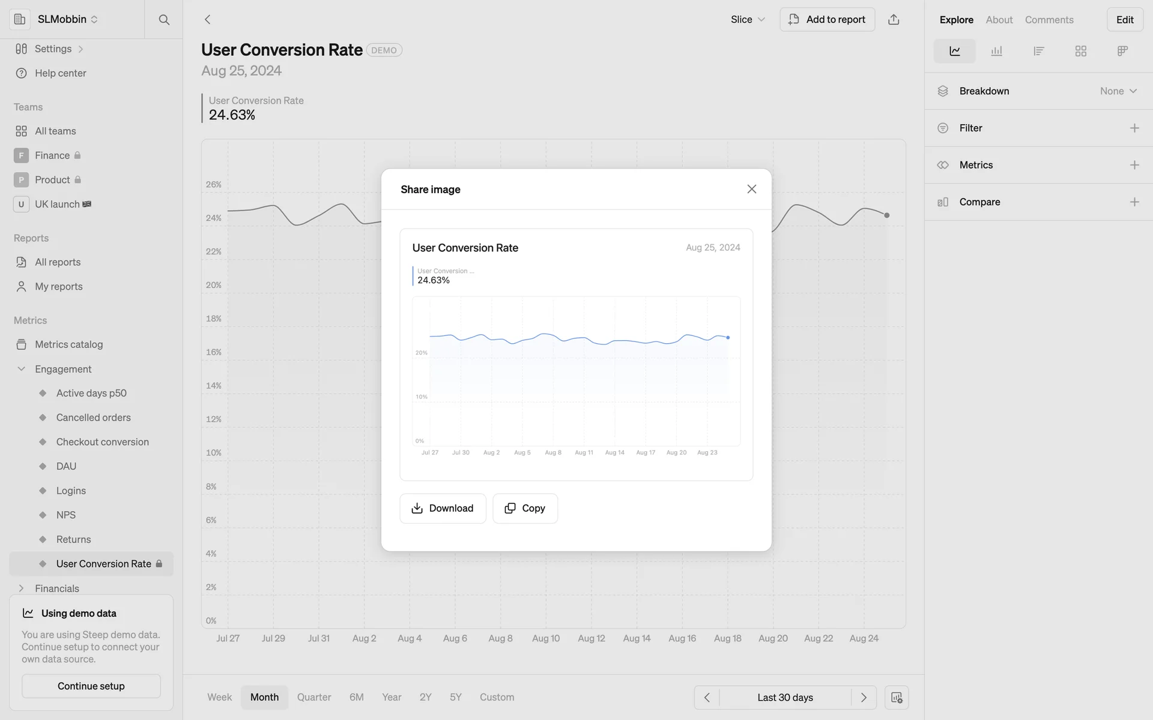Select the pivot table view icon
Image resolution: width=1153 pixels, height=720 pixels.
coord(1122,51)
